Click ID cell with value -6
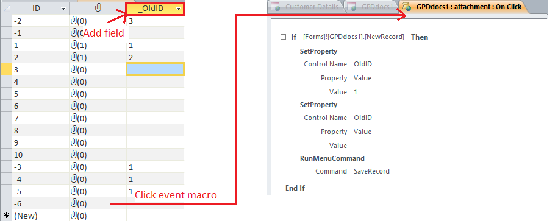558x221 pixels. [41, 203]
